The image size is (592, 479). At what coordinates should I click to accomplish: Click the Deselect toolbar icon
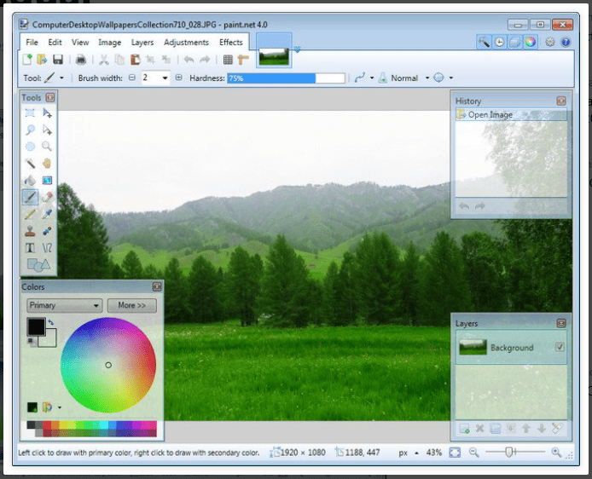[x=165, y=59]
